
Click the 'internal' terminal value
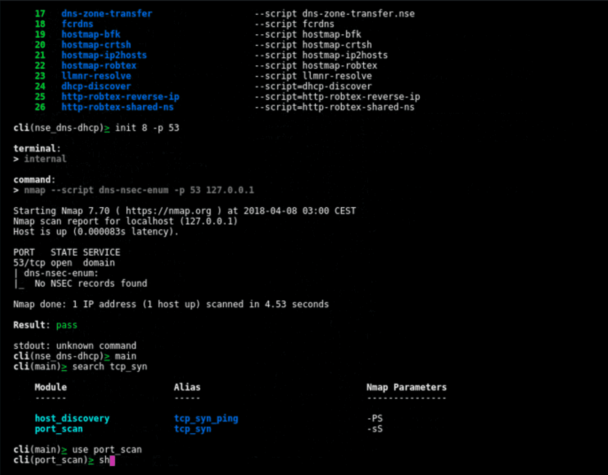pos(45,159)
